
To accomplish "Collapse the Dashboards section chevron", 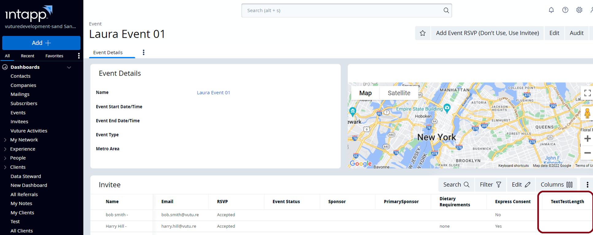I will coord(69,67).
